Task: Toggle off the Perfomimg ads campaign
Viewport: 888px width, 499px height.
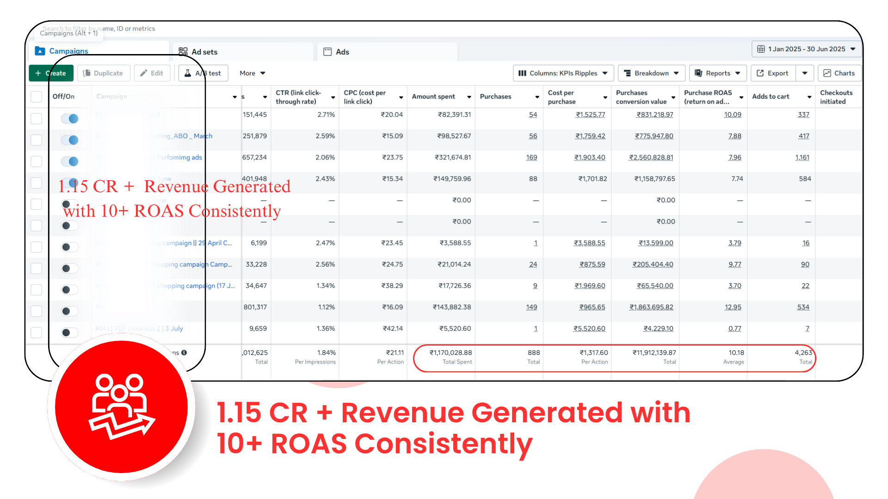Action: click(x=69, y=161)
